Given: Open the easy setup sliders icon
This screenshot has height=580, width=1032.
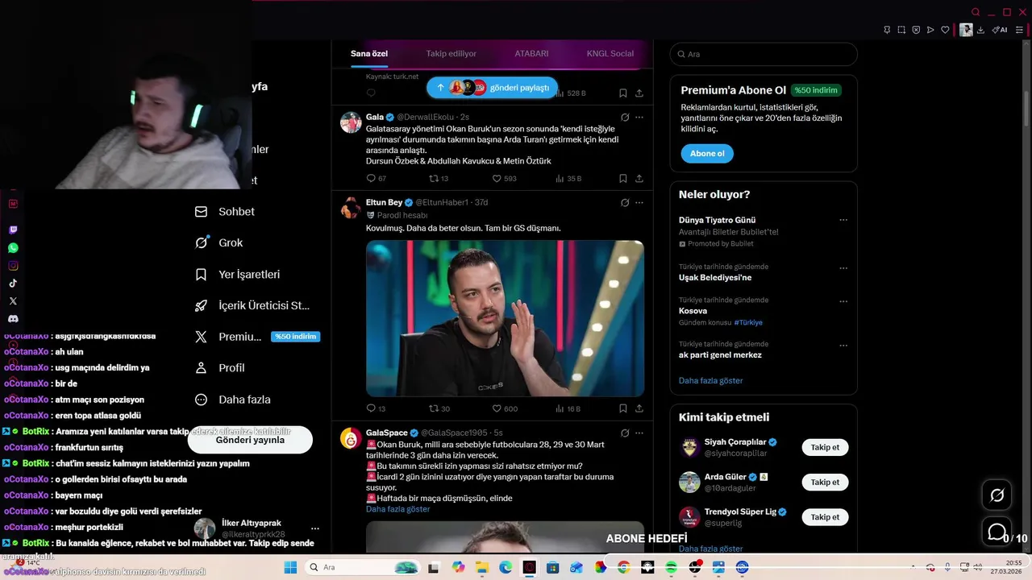Looking at the screenshot, I should click(1020, 30).
